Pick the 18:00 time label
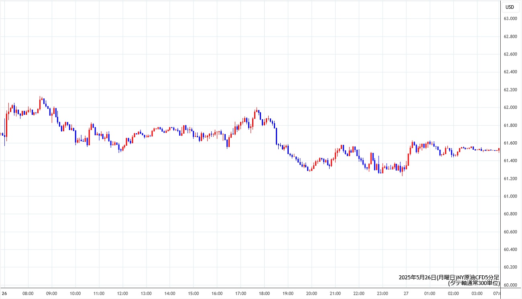The width and height of the screenshot is (522, 299). click(x=264, y=293)
